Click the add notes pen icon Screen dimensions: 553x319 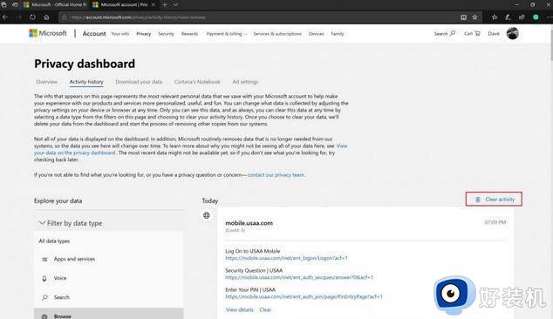click(508, 17)
